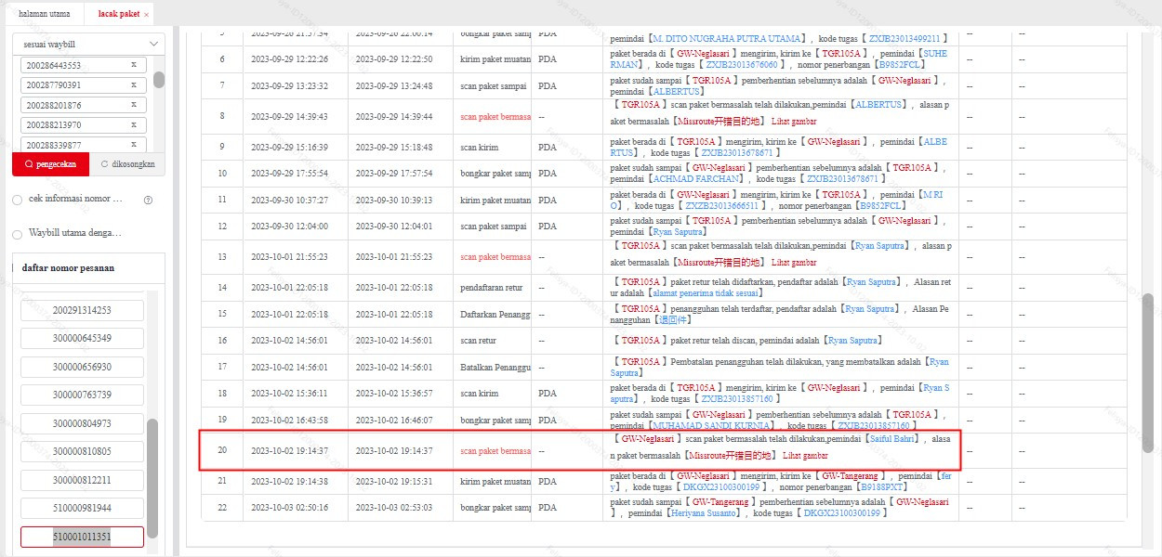Open Lihat gambar link in row 20
Image resolution: width=1162 pixels, height=557 pixels.
point(805,456)
